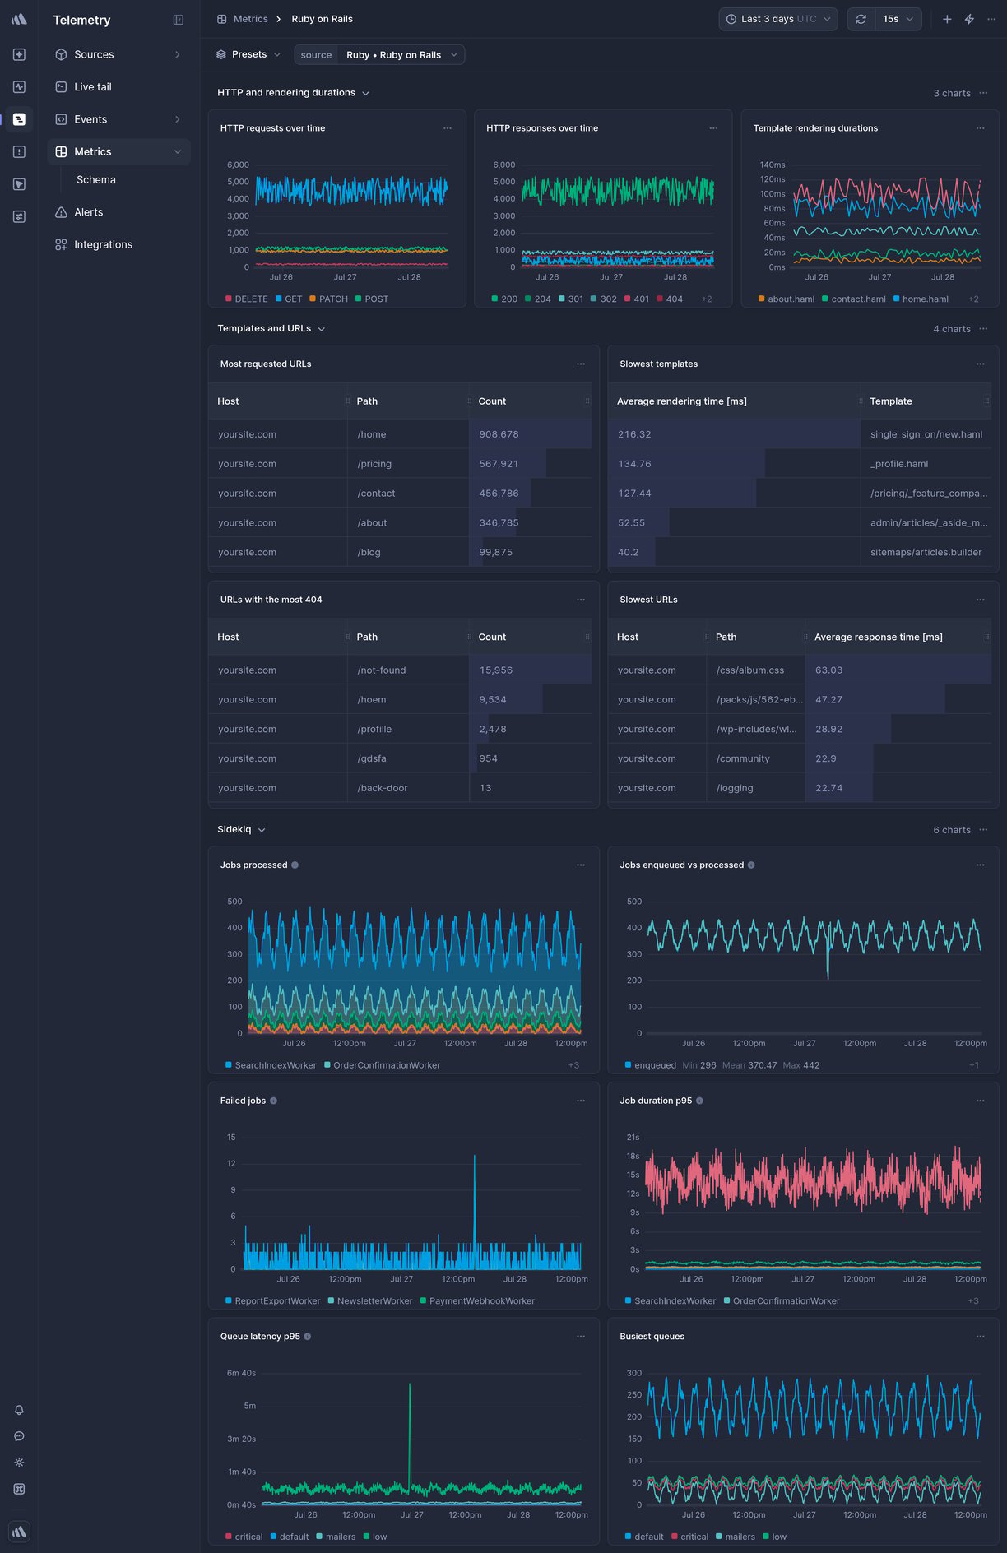The width and height of the screenshot is (1007, 1553).
Task: Toggle DELETE series in HTTP requests legend
Action: 247,299
